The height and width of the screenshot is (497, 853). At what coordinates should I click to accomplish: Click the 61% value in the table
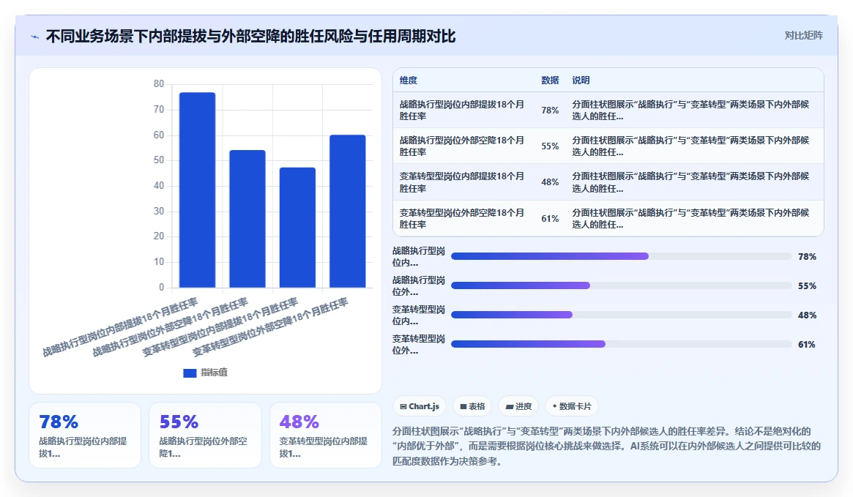click(x=550, y=219)
